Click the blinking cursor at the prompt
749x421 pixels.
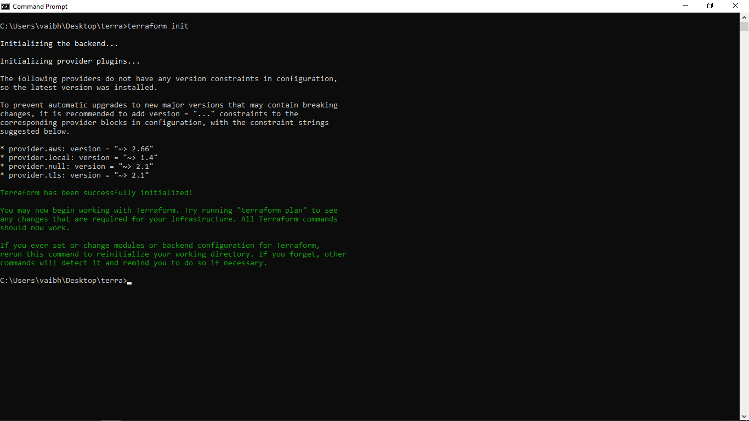click(129, 281)
